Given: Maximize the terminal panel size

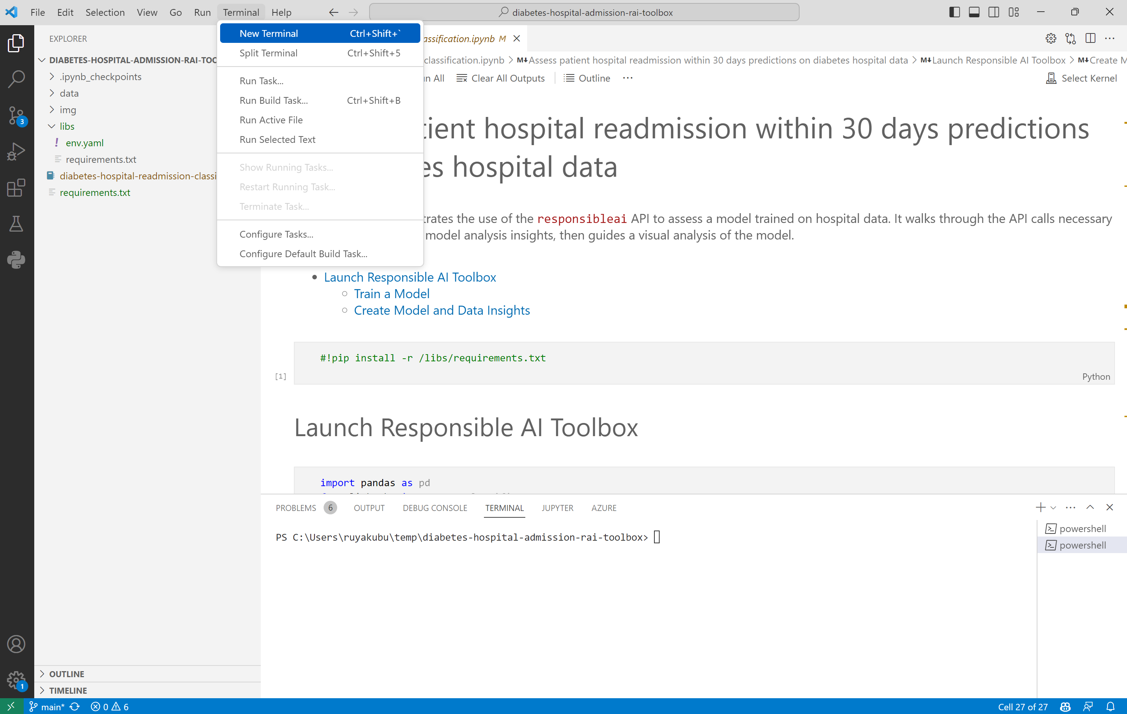Looking at the screenshot, I should pyautogui.click(x=1090, y=507).
